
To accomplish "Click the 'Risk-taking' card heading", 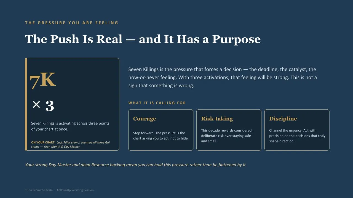I will pyautogui.click(x=217, y=119).
